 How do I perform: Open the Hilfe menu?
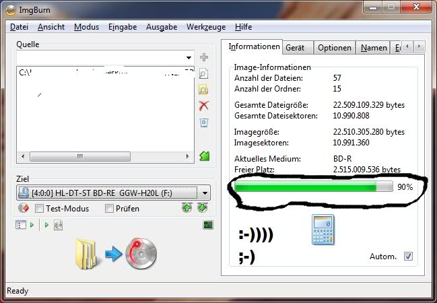[x=243, y=27]
